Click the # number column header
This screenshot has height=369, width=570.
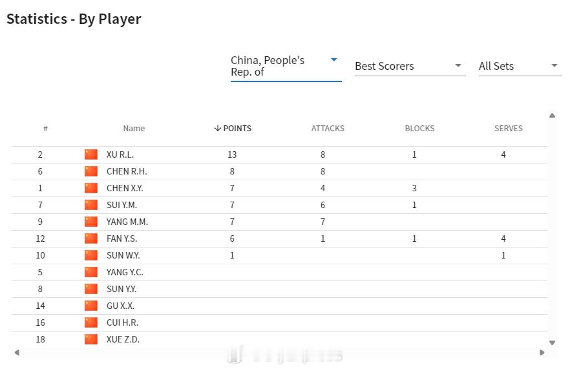(x=45, y=128)
